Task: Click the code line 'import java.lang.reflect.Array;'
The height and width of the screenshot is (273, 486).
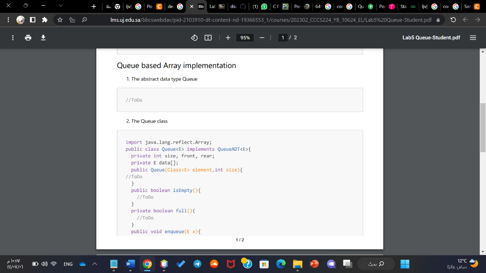Action: (168, 142)
